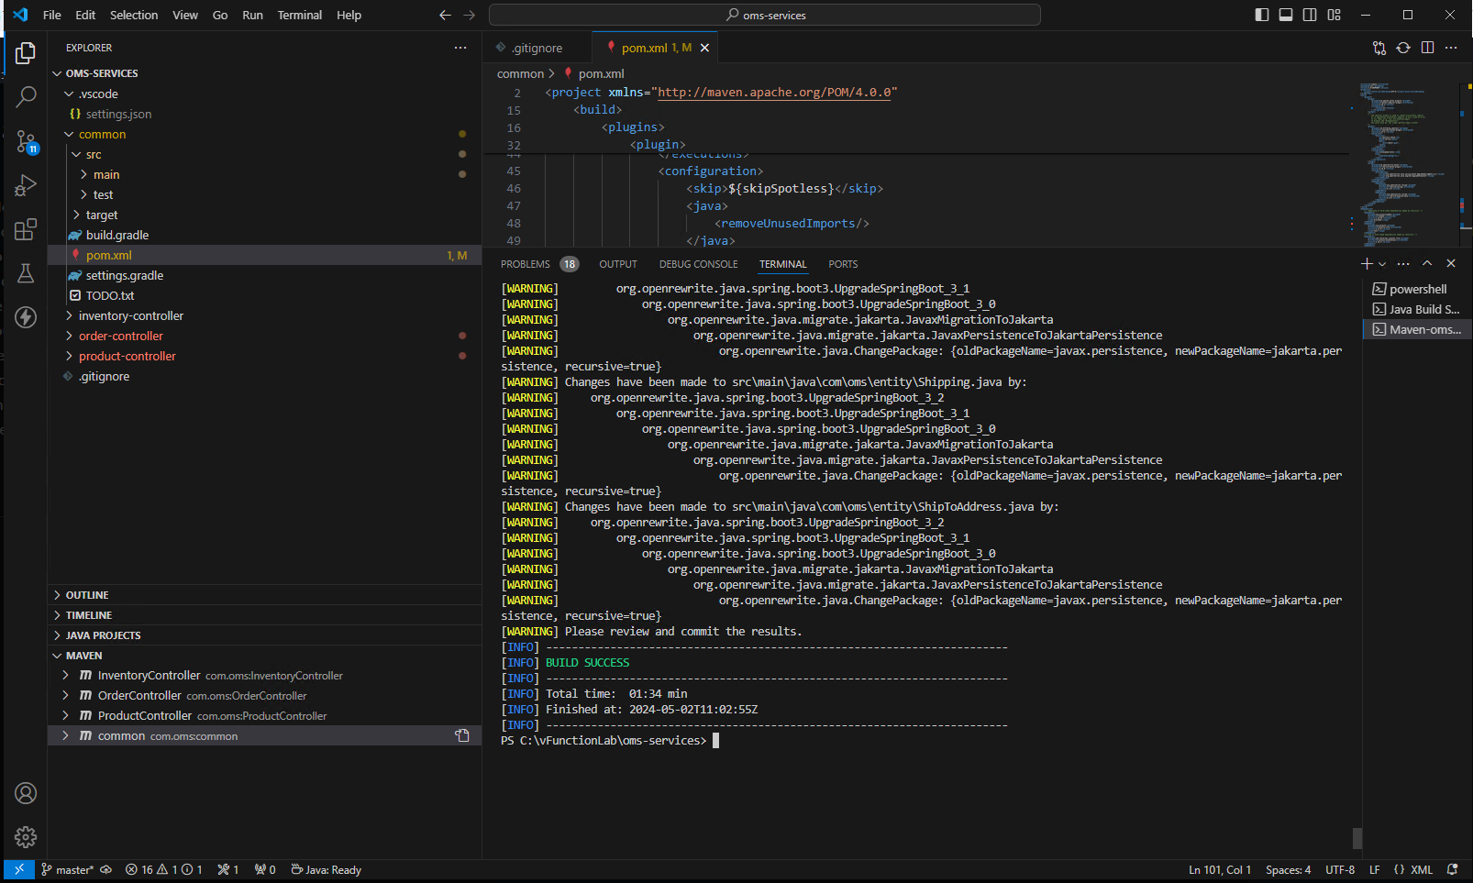Open the Terminal menu
This screenshot has width=1473, height=883.
coord(300,15)
